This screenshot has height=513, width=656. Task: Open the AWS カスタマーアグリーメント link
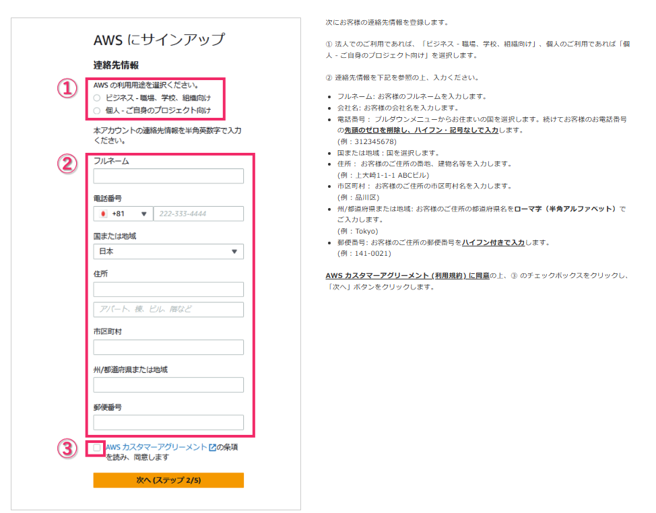click(x=156, y=447)
